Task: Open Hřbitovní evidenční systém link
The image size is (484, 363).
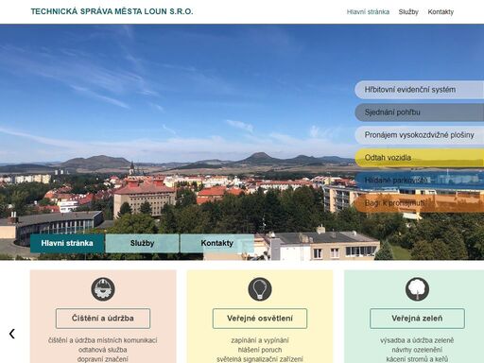Action: coord(420,90)
